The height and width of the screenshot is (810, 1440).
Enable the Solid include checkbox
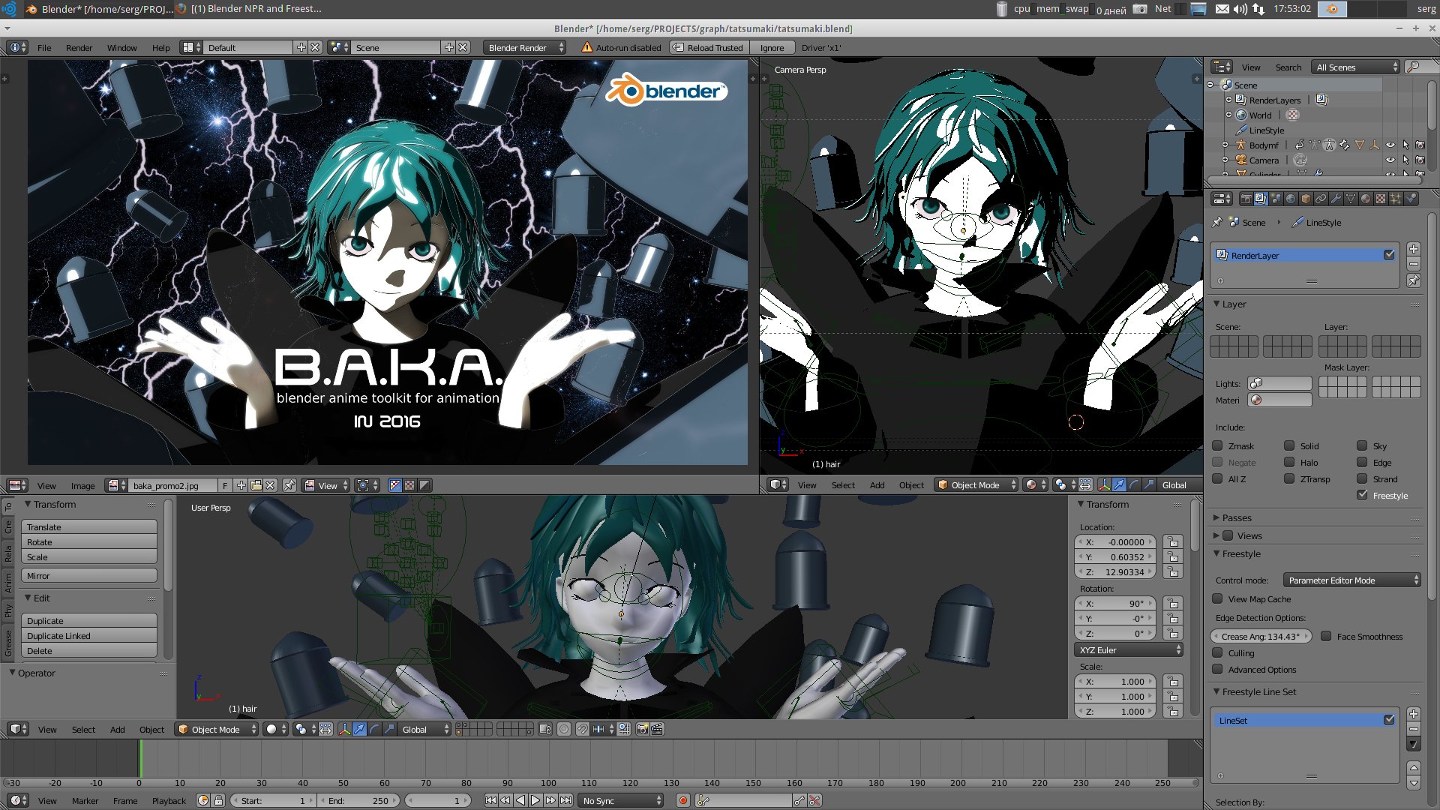pyautogui.click(x=1290, y=445)
